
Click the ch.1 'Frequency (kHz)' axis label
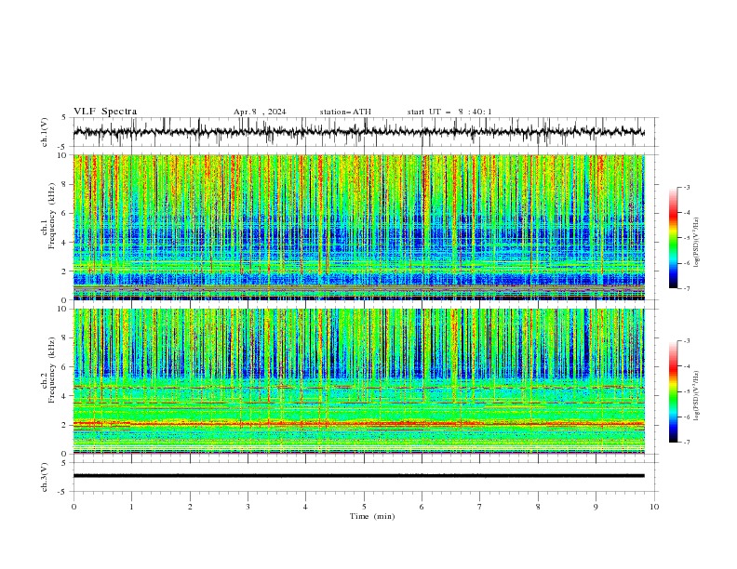click(x=52, y=216)
